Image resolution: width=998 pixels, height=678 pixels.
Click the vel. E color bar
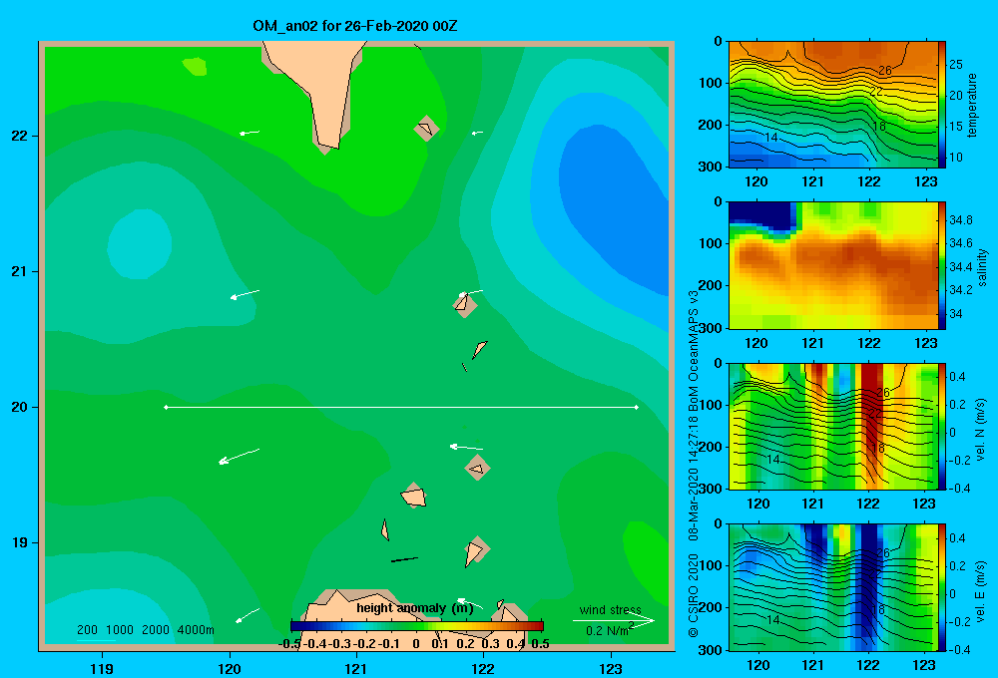(x=942, y=587)
